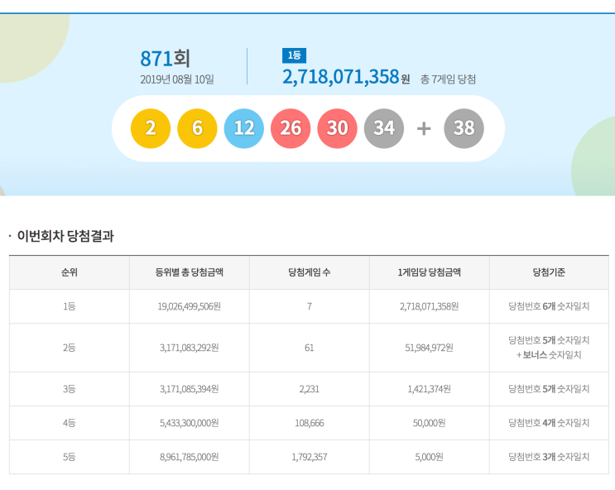
Task: Click the gray ball numbered 34
Action: click(x=384, y=128)
